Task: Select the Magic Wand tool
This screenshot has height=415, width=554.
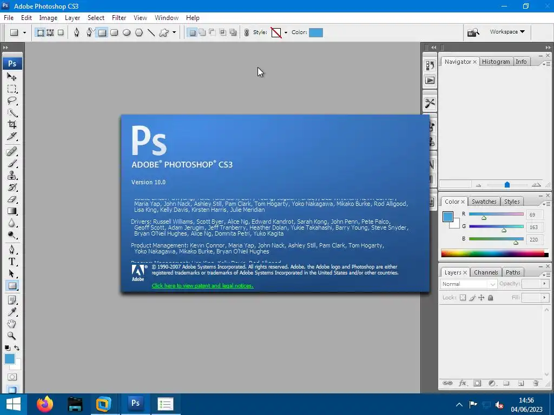Action: [12, 112]
